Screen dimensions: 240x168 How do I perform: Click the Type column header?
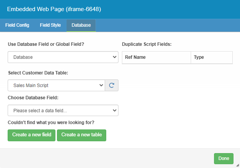tap(199, 57)
